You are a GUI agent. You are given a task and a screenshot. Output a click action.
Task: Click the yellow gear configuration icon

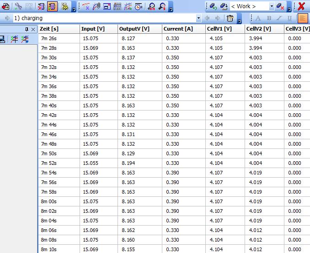64,6
